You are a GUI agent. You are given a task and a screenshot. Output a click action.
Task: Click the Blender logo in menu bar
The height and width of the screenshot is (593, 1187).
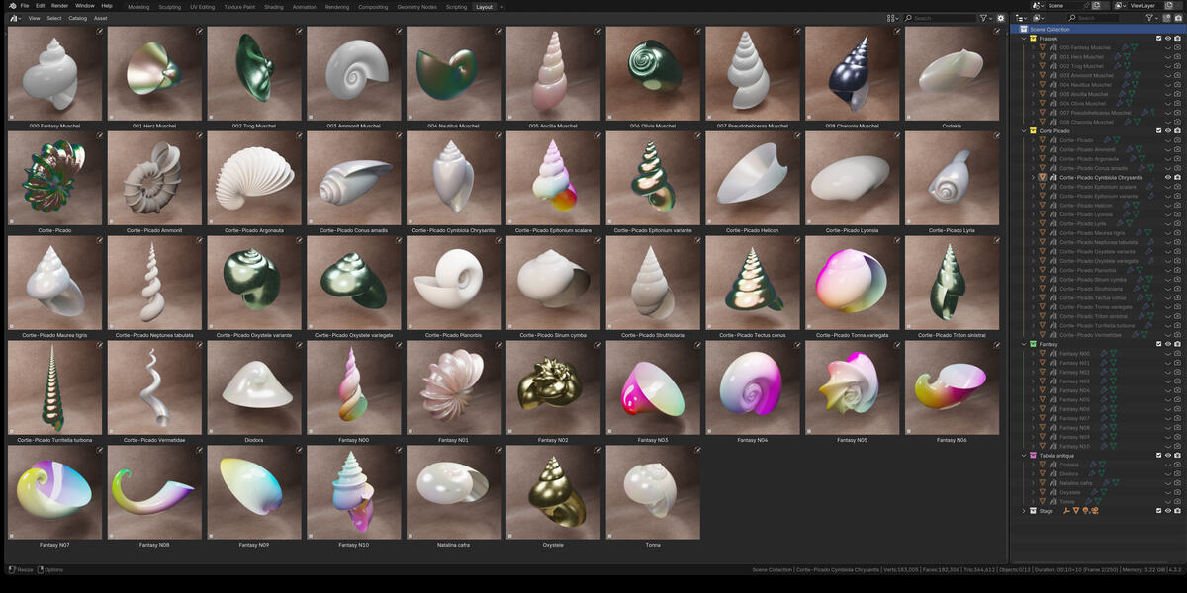pos(10,6)
